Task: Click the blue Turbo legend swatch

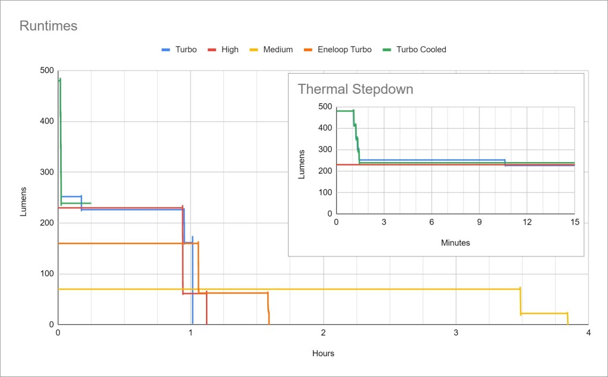Action: tap(166, 50)
